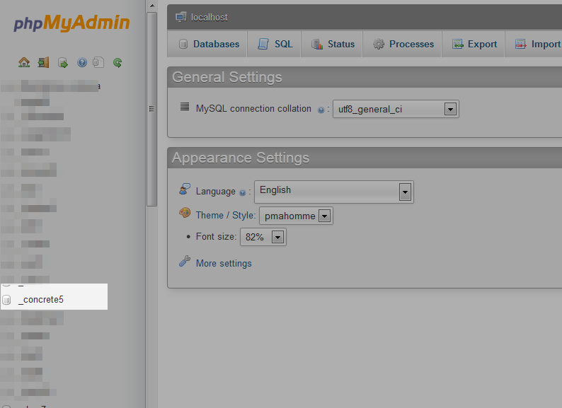Click the wrench icon for More settings
Viewport: 562px width, 408px height.
pyautogui.click(x=185, y=262)
